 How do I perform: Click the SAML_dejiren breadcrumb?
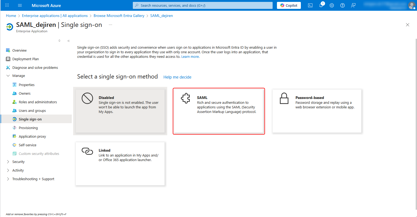[x=161, y=16]
